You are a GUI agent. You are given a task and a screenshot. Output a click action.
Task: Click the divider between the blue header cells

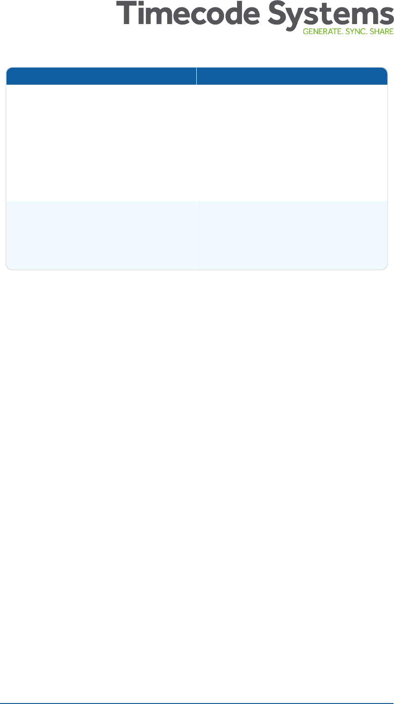197,76
